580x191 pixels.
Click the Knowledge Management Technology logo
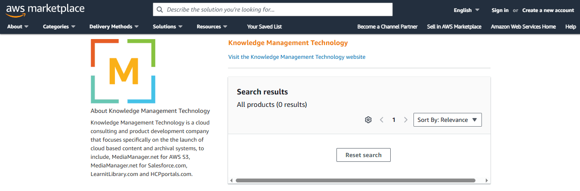(123, 71)
